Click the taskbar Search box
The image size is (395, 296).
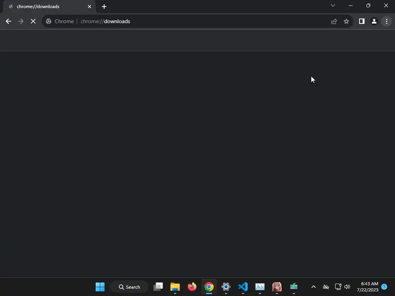(x=130, y=287)
